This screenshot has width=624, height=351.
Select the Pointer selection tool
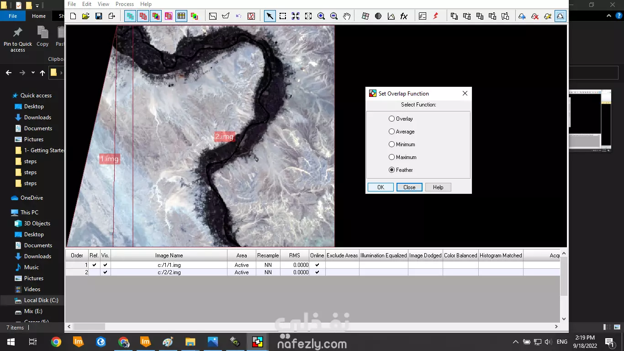pyautogui.click(x=270, y=16)
